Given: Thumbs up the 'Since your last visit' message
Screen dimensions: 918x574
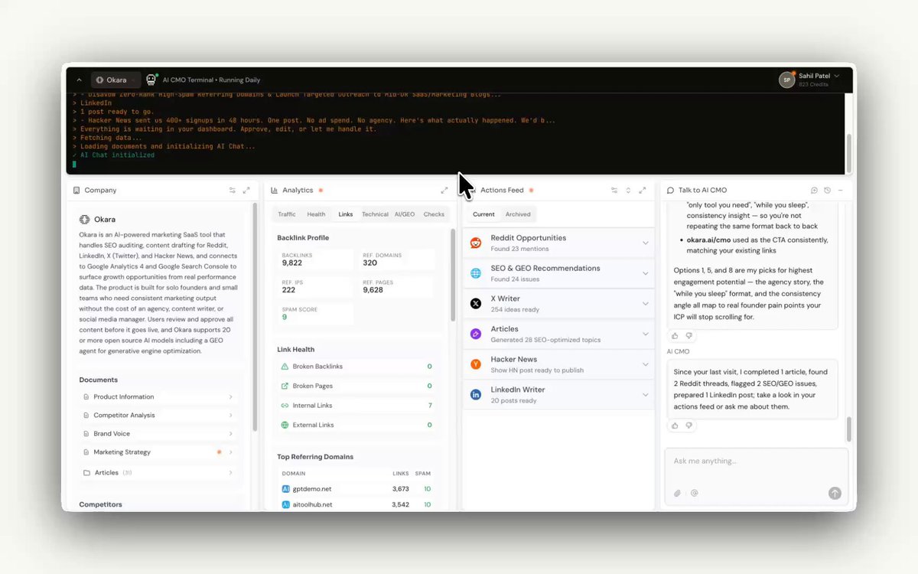Looking at the screenshot, I should [x=675, y=425].
